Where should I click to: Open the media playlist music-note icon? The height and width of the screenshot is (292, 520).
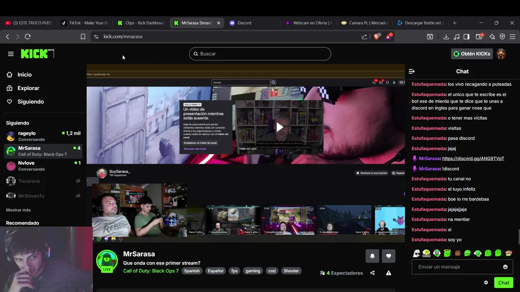[456, 36]
